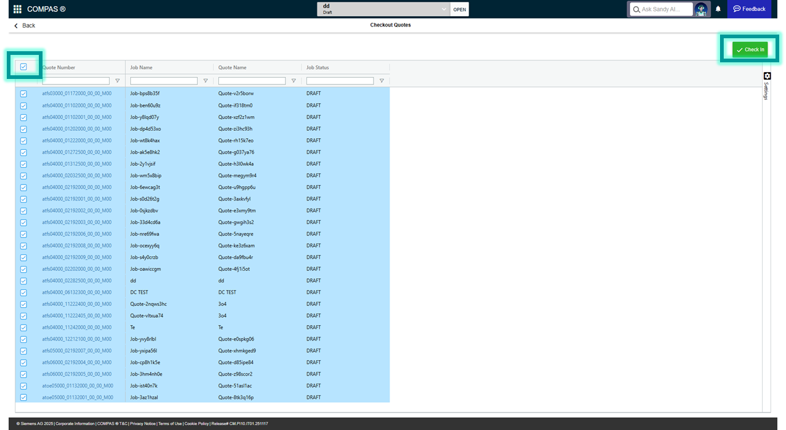Open the Settings gear side panel
This screenshot has height=430, width=786.
tap(767, 76)
